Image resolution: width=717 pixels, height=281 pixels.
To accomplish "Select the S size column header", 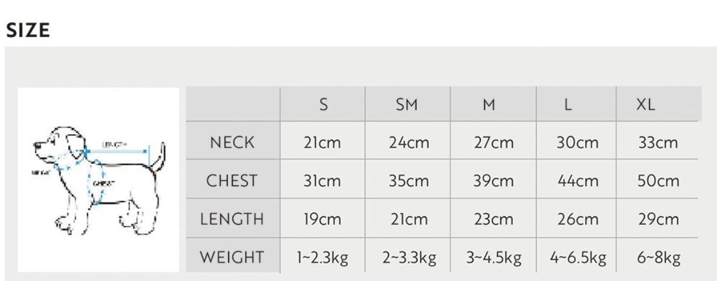I will [324, 104].
